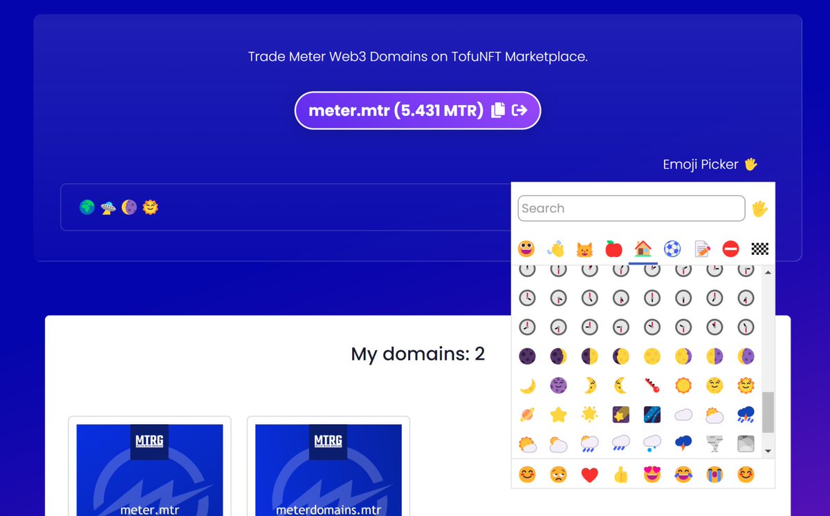830x516 pixels.
Task: Pick the red thermometer emoji
Action: [652, 385]
